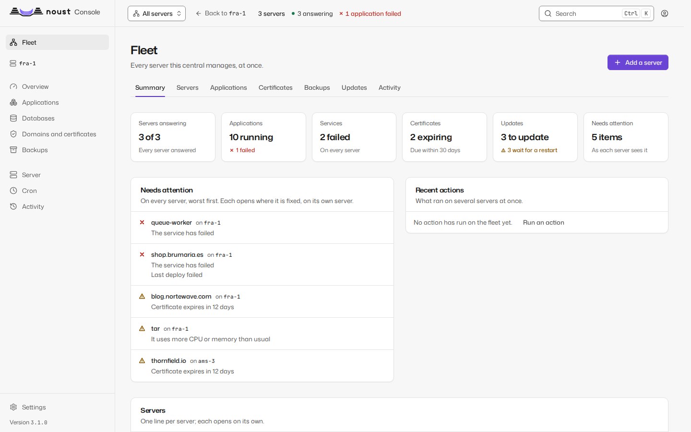Click the Overview gauge icon
This screenshot has width=691, height=432.
(x=13, y=86)
